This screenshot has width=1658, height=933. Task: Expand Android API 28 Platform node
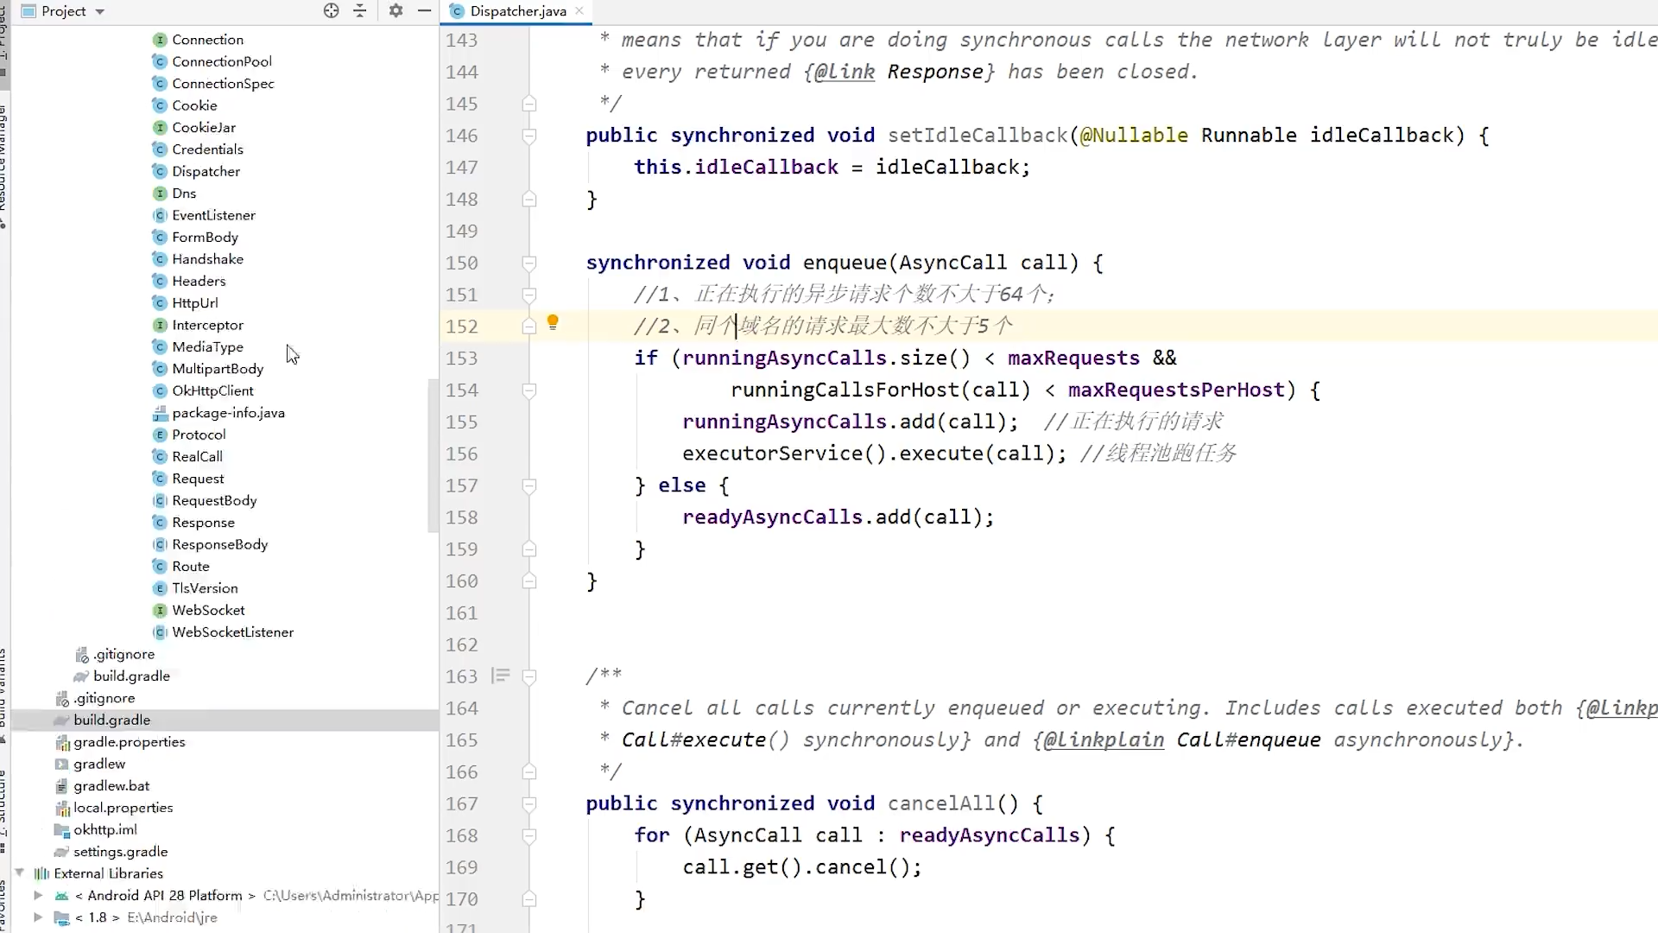tap(38, 895)
